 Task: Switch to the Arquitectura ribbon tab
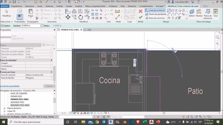(x=17, y=6)
